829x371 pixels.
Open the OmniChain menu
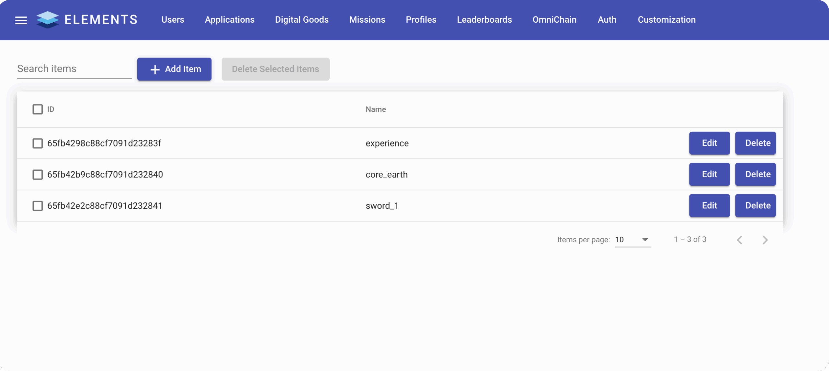click(554, 20)
